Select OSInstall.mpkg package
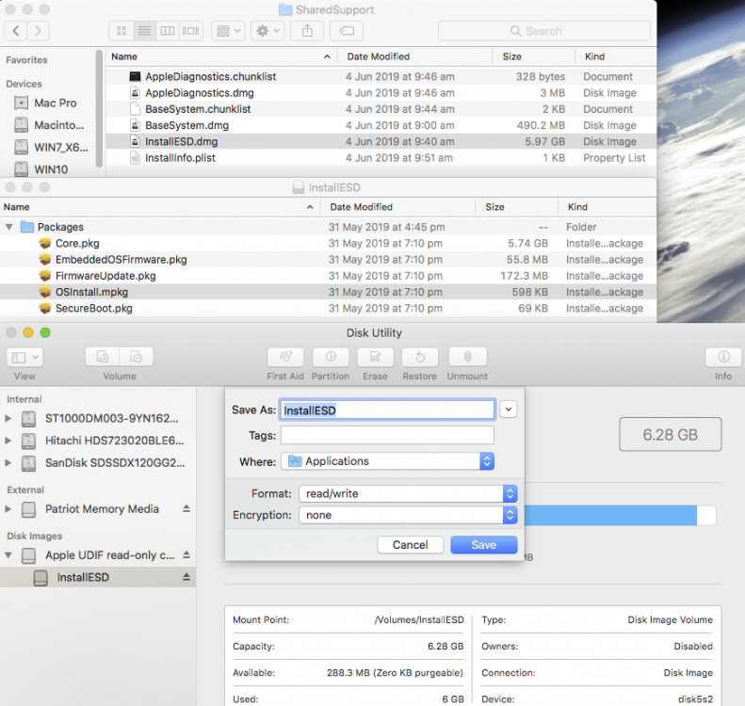Screen dimensions: 745x706 point(329,292)
